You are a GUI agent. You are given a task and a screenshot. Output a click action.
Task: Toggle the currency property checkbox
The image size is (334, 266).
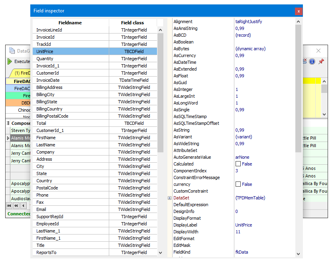point(238,184)
